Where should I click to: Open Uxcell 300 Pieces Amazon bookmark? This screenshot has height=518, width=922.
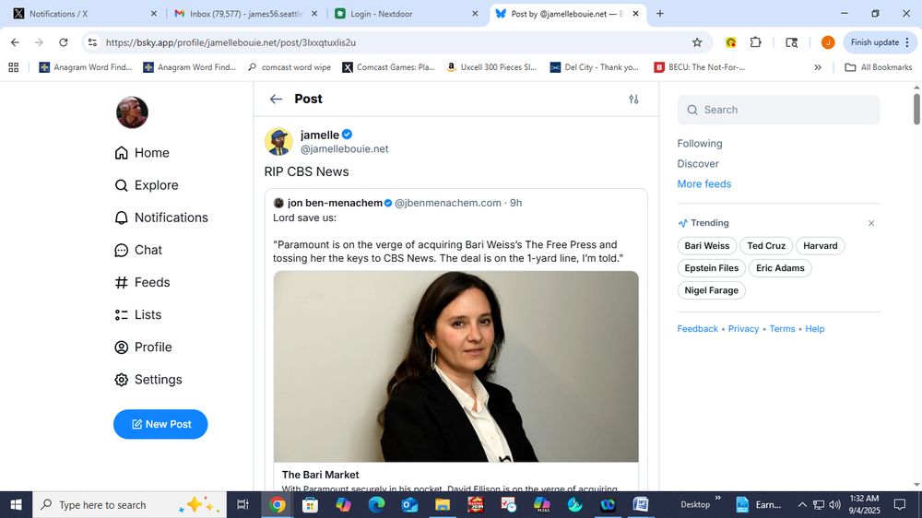tap(491, 67)
